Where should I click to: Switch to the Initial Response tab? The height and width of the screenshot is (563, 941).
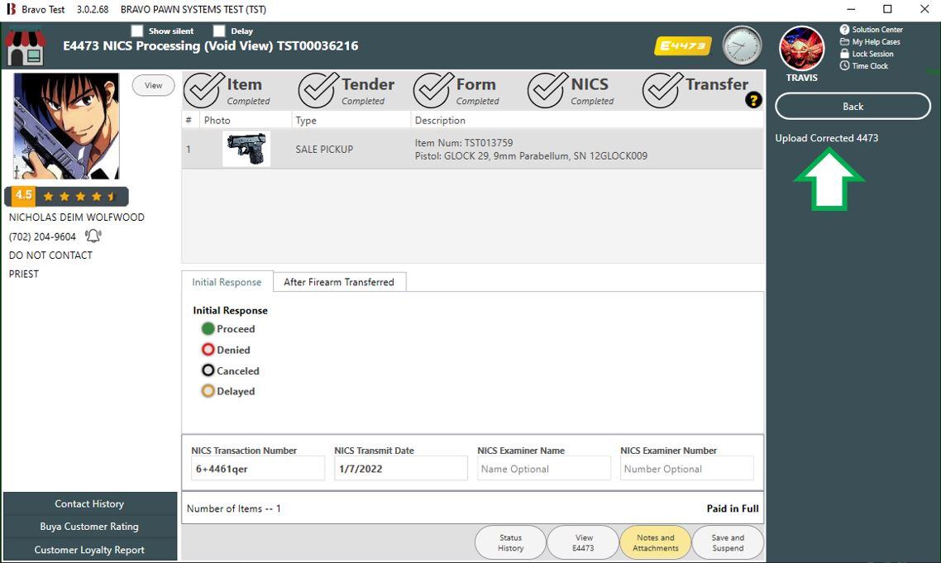pyautogui.click(x=227, y=282)
